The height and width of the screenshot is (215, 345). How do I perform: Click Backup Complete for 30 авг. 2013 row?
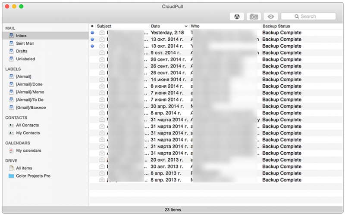[282, 166]
